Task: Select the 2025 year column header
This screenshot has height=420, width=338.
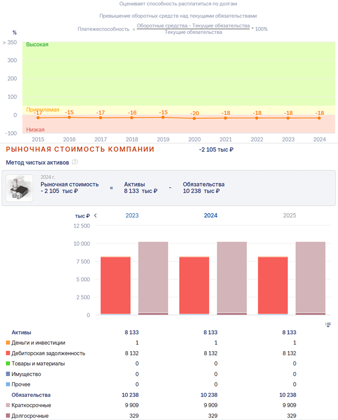Action: click(x=290, y=216)
